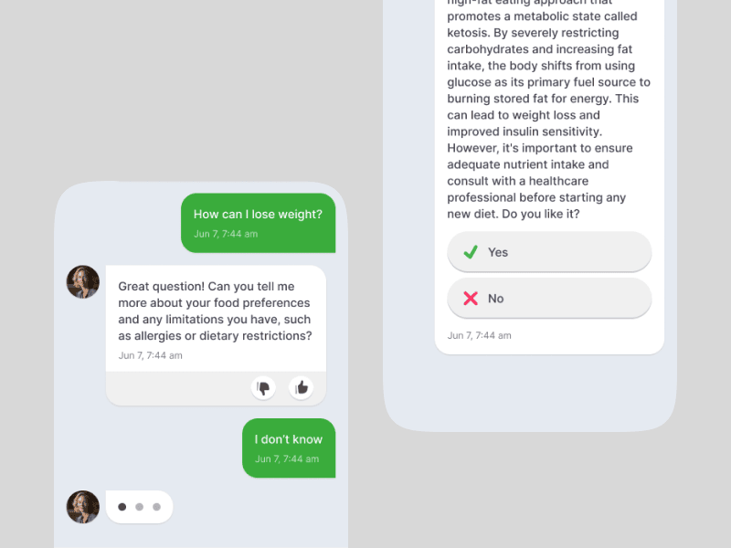Viewport: 731px width, 548px height.
Task: Click timestamp under 'I don't know'
Action: 287,458
